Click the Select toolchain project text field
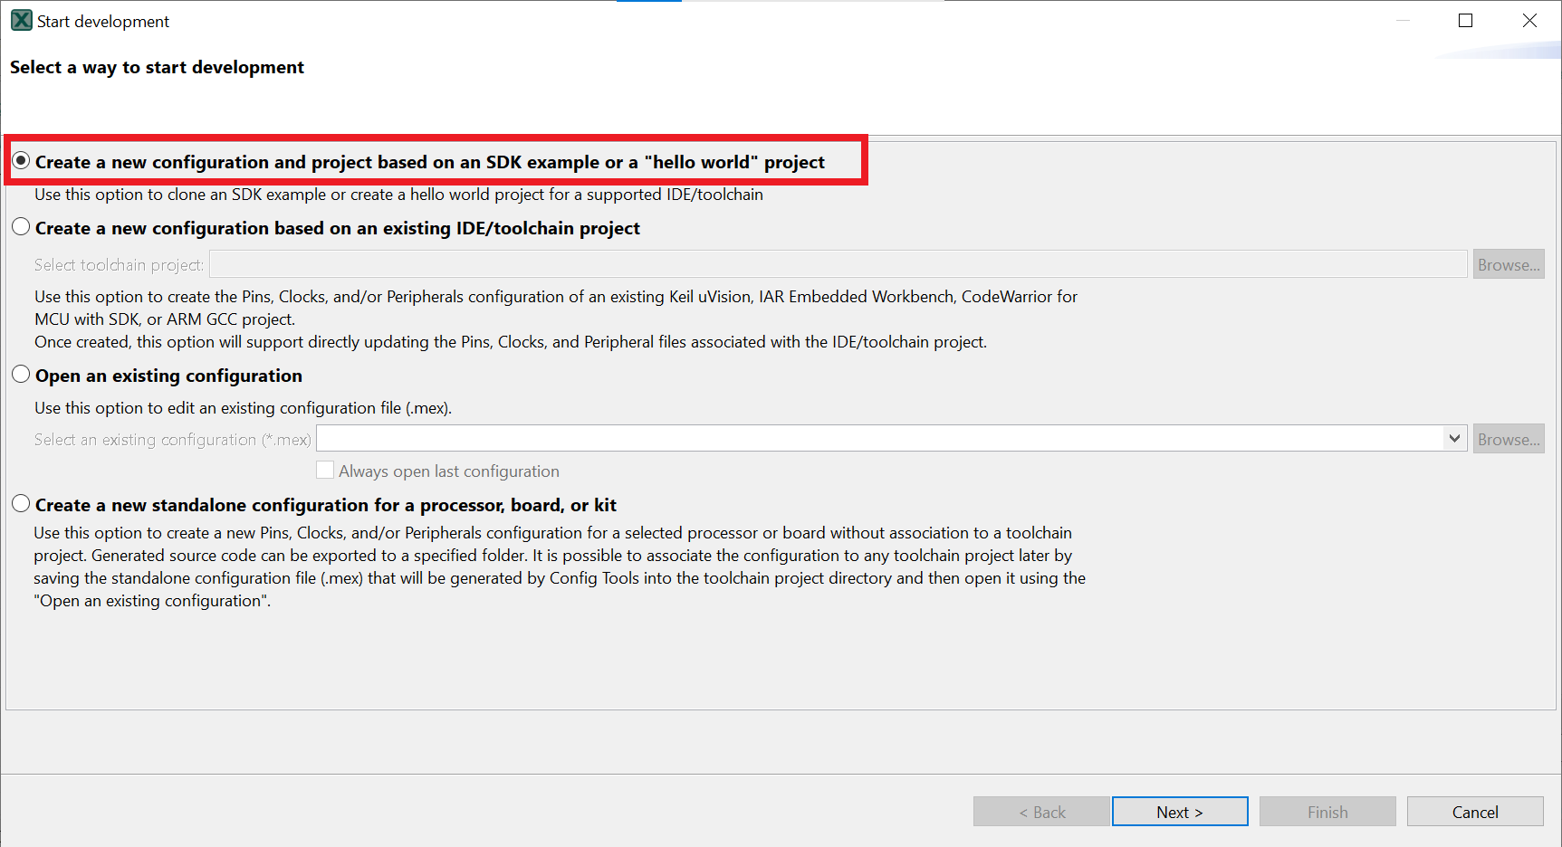The width and height of the screenshot is (1562, 847). (x=838, y=264)
